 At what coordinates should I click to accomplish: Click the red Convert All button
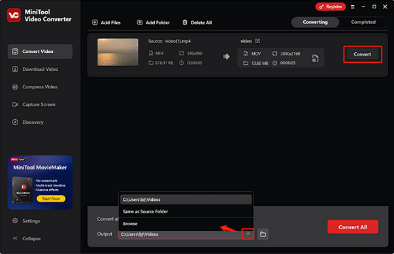click(353, 227)
